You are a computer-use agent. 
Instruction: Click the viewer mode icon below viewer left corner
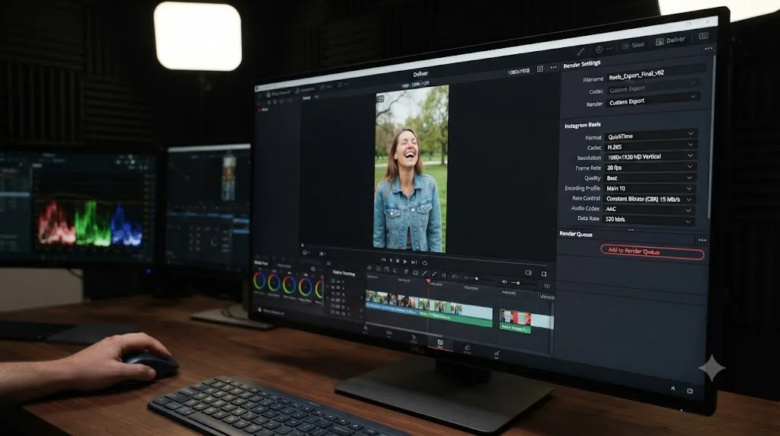(x=306, y=252)
